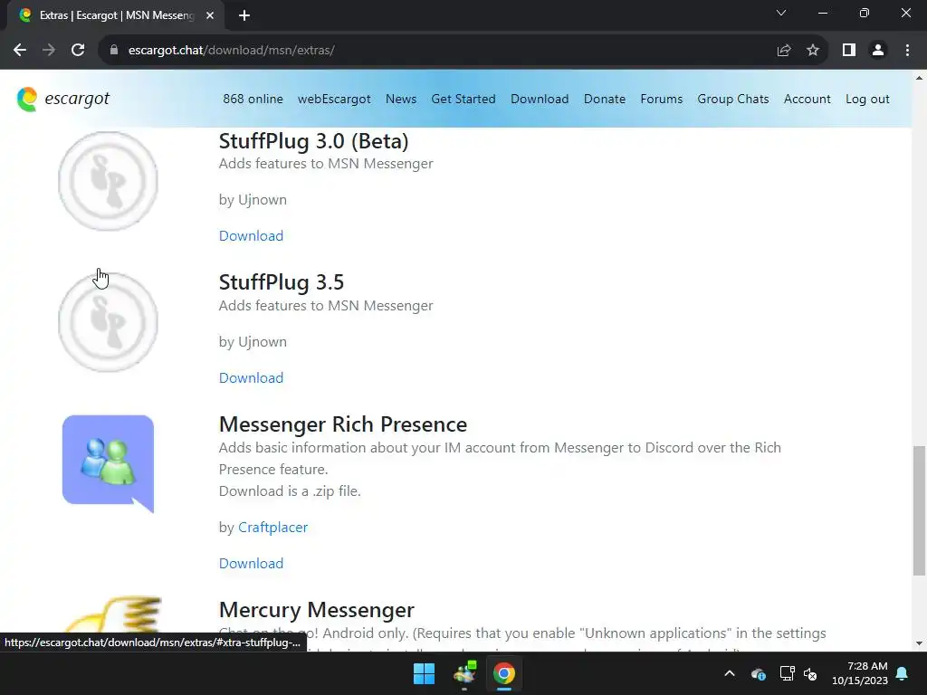
Task: Log out of the escargot account
Action: point(867,99)
